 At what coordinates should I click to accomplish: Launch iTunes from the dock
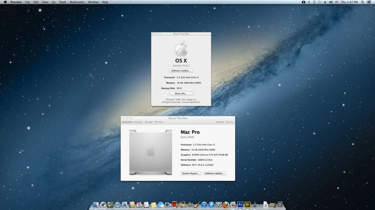pyautogui.click(x=204, y=205)
